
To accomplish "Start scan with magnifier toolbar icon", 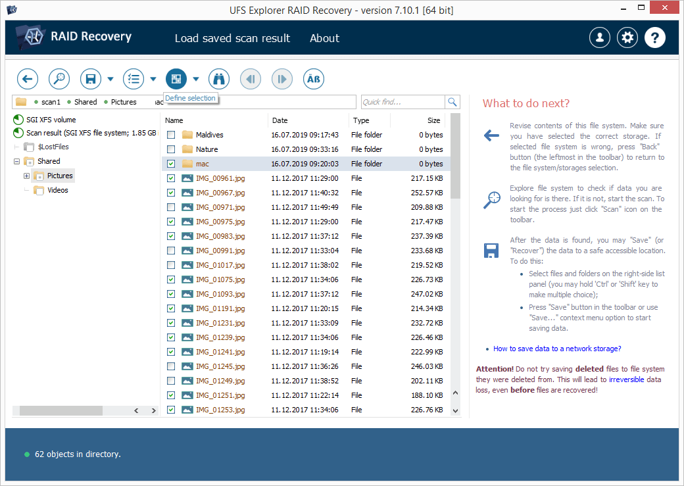I will tap(59, 79).
